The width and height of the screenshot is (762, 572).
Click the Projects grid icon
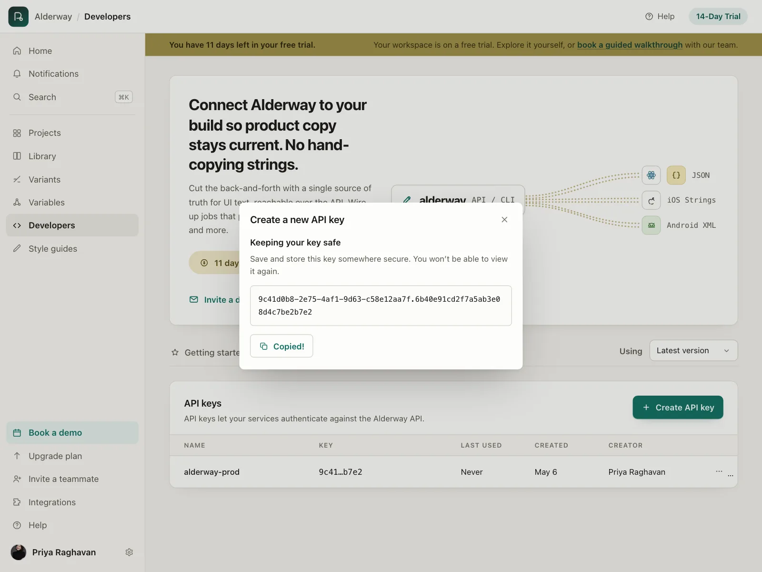tap(17, 133)
